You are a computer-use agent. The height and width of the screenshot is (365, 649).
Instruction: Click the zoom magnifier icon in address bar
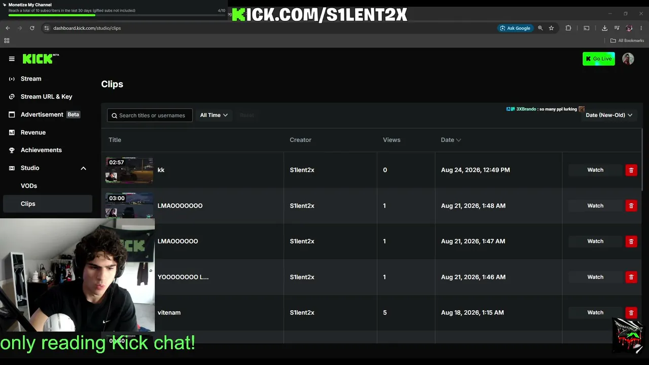click(x=540, y=28)
